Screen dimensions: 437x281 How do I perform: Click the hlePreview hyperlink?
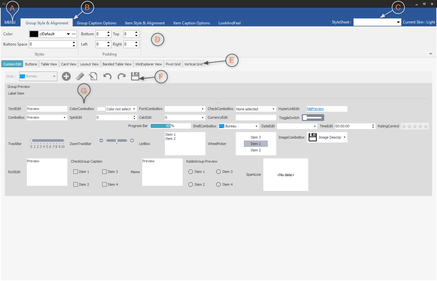(315, 109)
